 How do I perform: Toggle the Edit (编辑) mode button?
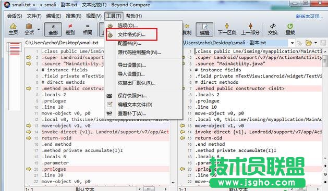click(204, 29)
